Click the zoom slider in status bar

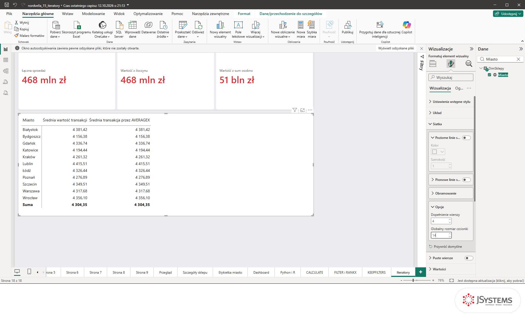(x=417, y=280)
